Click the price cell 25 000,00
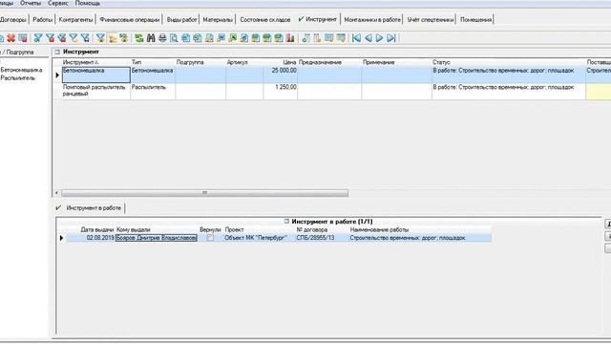 280,75
